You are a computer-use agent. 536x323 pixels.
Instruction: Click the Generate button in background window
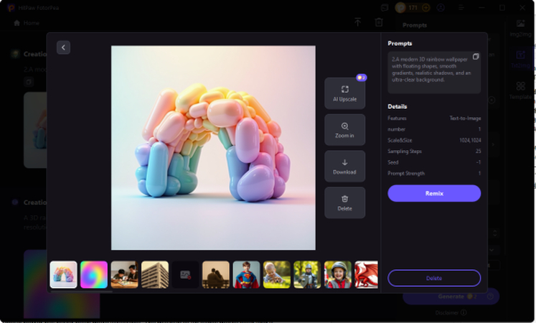pyautogui.click(x=451, y=296)
